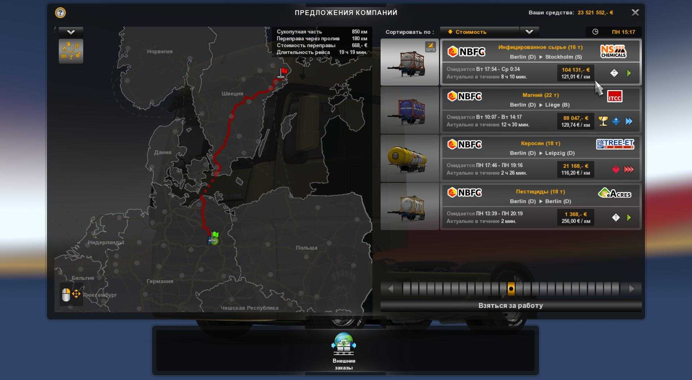
Task: Click the Дания label on the map
Action: tap(163, 152)
